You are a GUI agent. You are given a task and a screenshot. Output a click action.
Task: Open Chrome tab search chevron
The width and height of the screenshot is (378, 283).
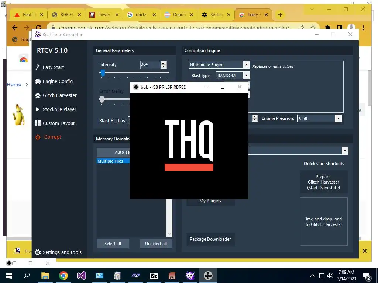point(312,9)
